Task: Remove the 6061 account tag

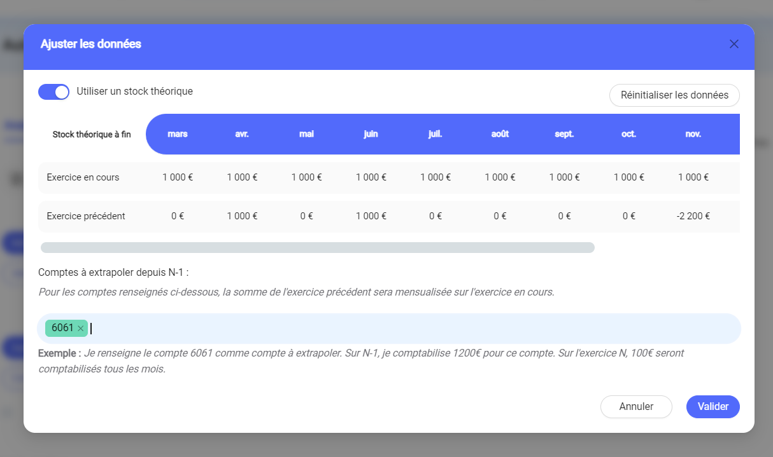Action: coord(80,329)
